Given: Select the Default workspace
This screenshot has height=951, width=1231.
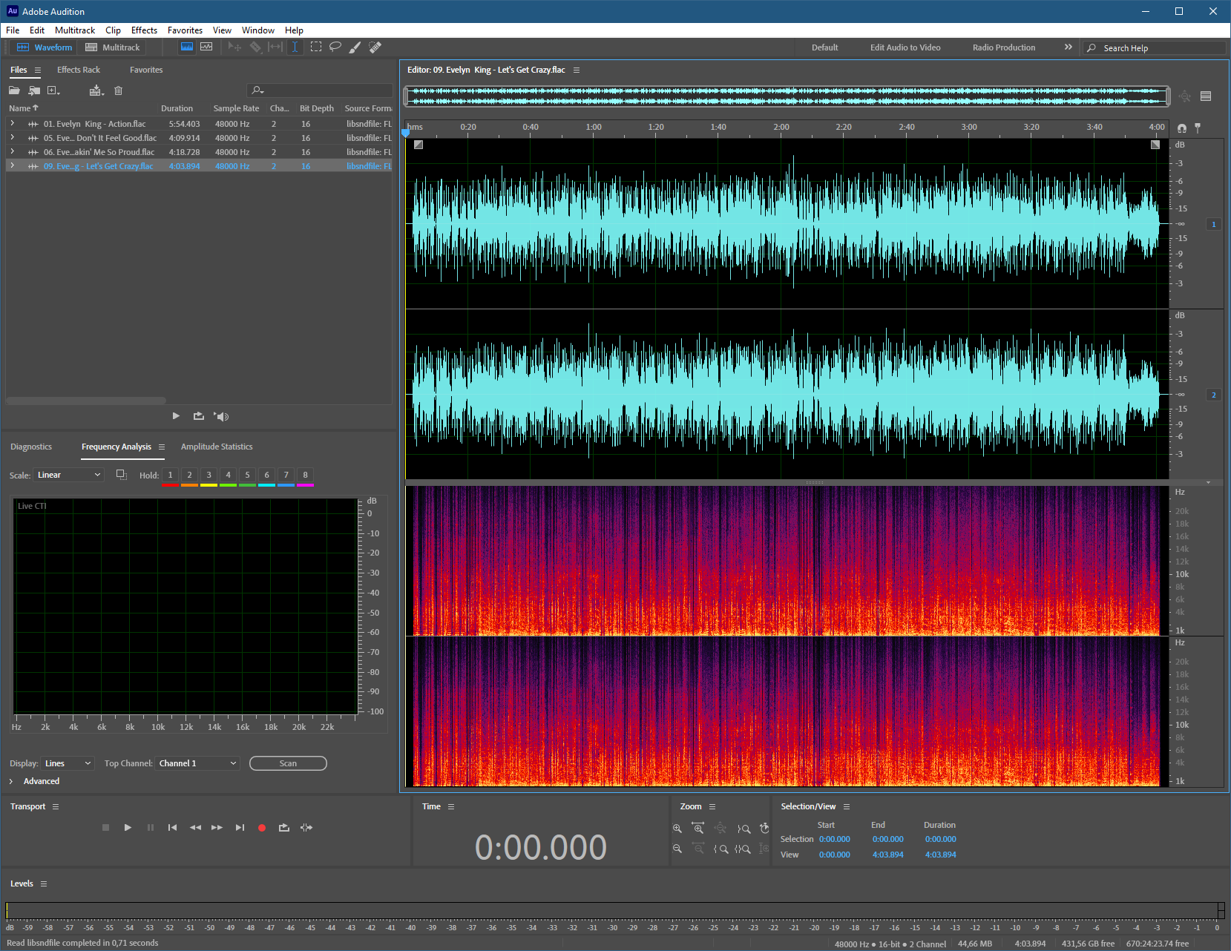Looking at the screenshot, I should [x=824, y=47].
